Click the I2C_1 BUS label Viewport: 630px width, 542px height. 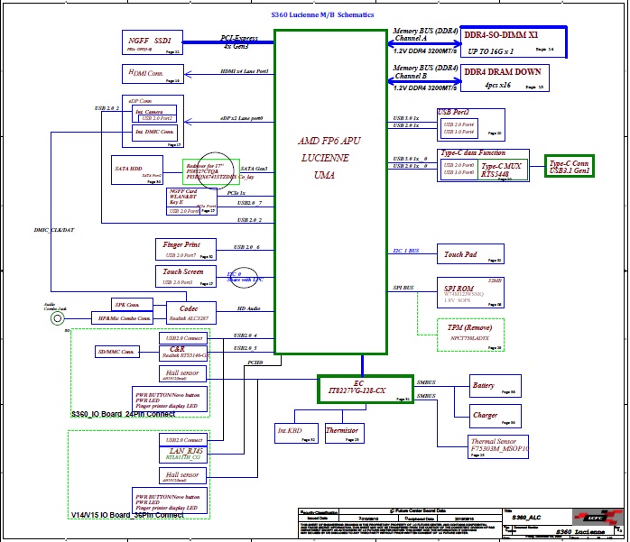click(406, 251)
